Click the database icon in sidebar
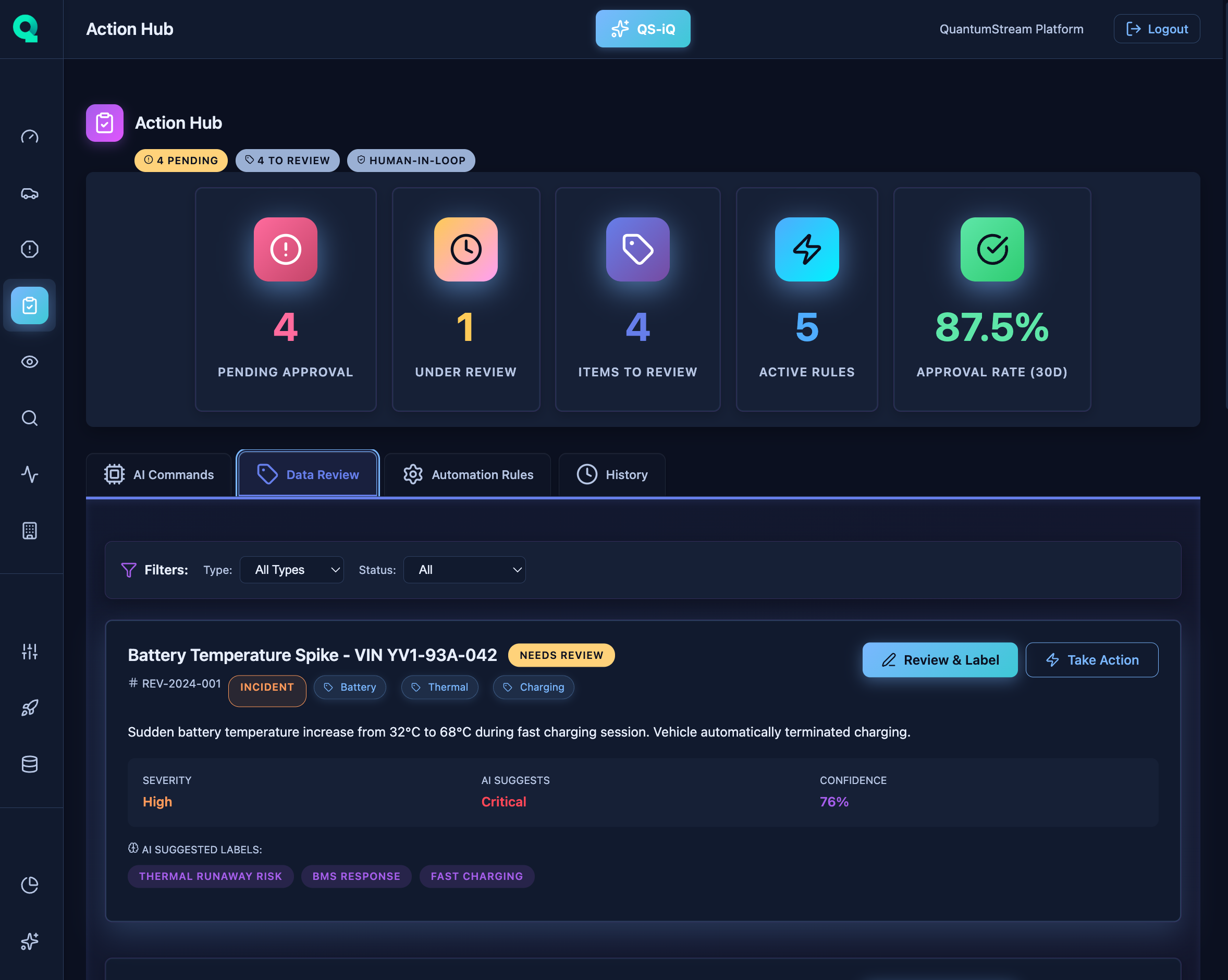1228x980 pixels. pyautogui.click(x=29, y=764)
